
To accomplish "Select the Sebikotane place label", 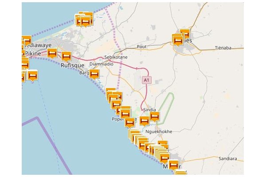I will pyautogui.click(x=115, y=57).
